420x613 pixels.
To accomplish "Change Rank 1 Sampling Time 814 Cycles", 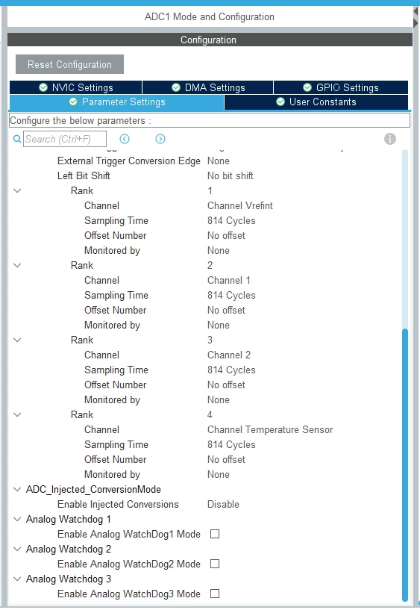I will (x=231, y=220).
